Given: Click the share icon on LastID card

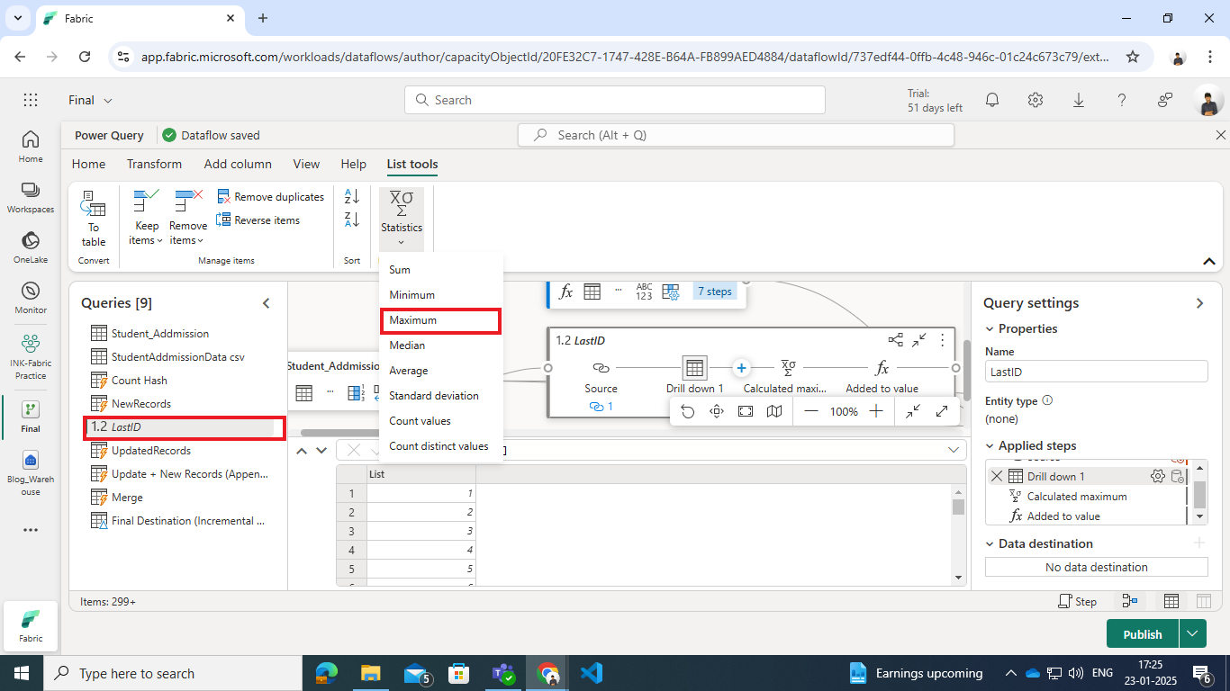Looking at the screenshot, I should point(896,340).
